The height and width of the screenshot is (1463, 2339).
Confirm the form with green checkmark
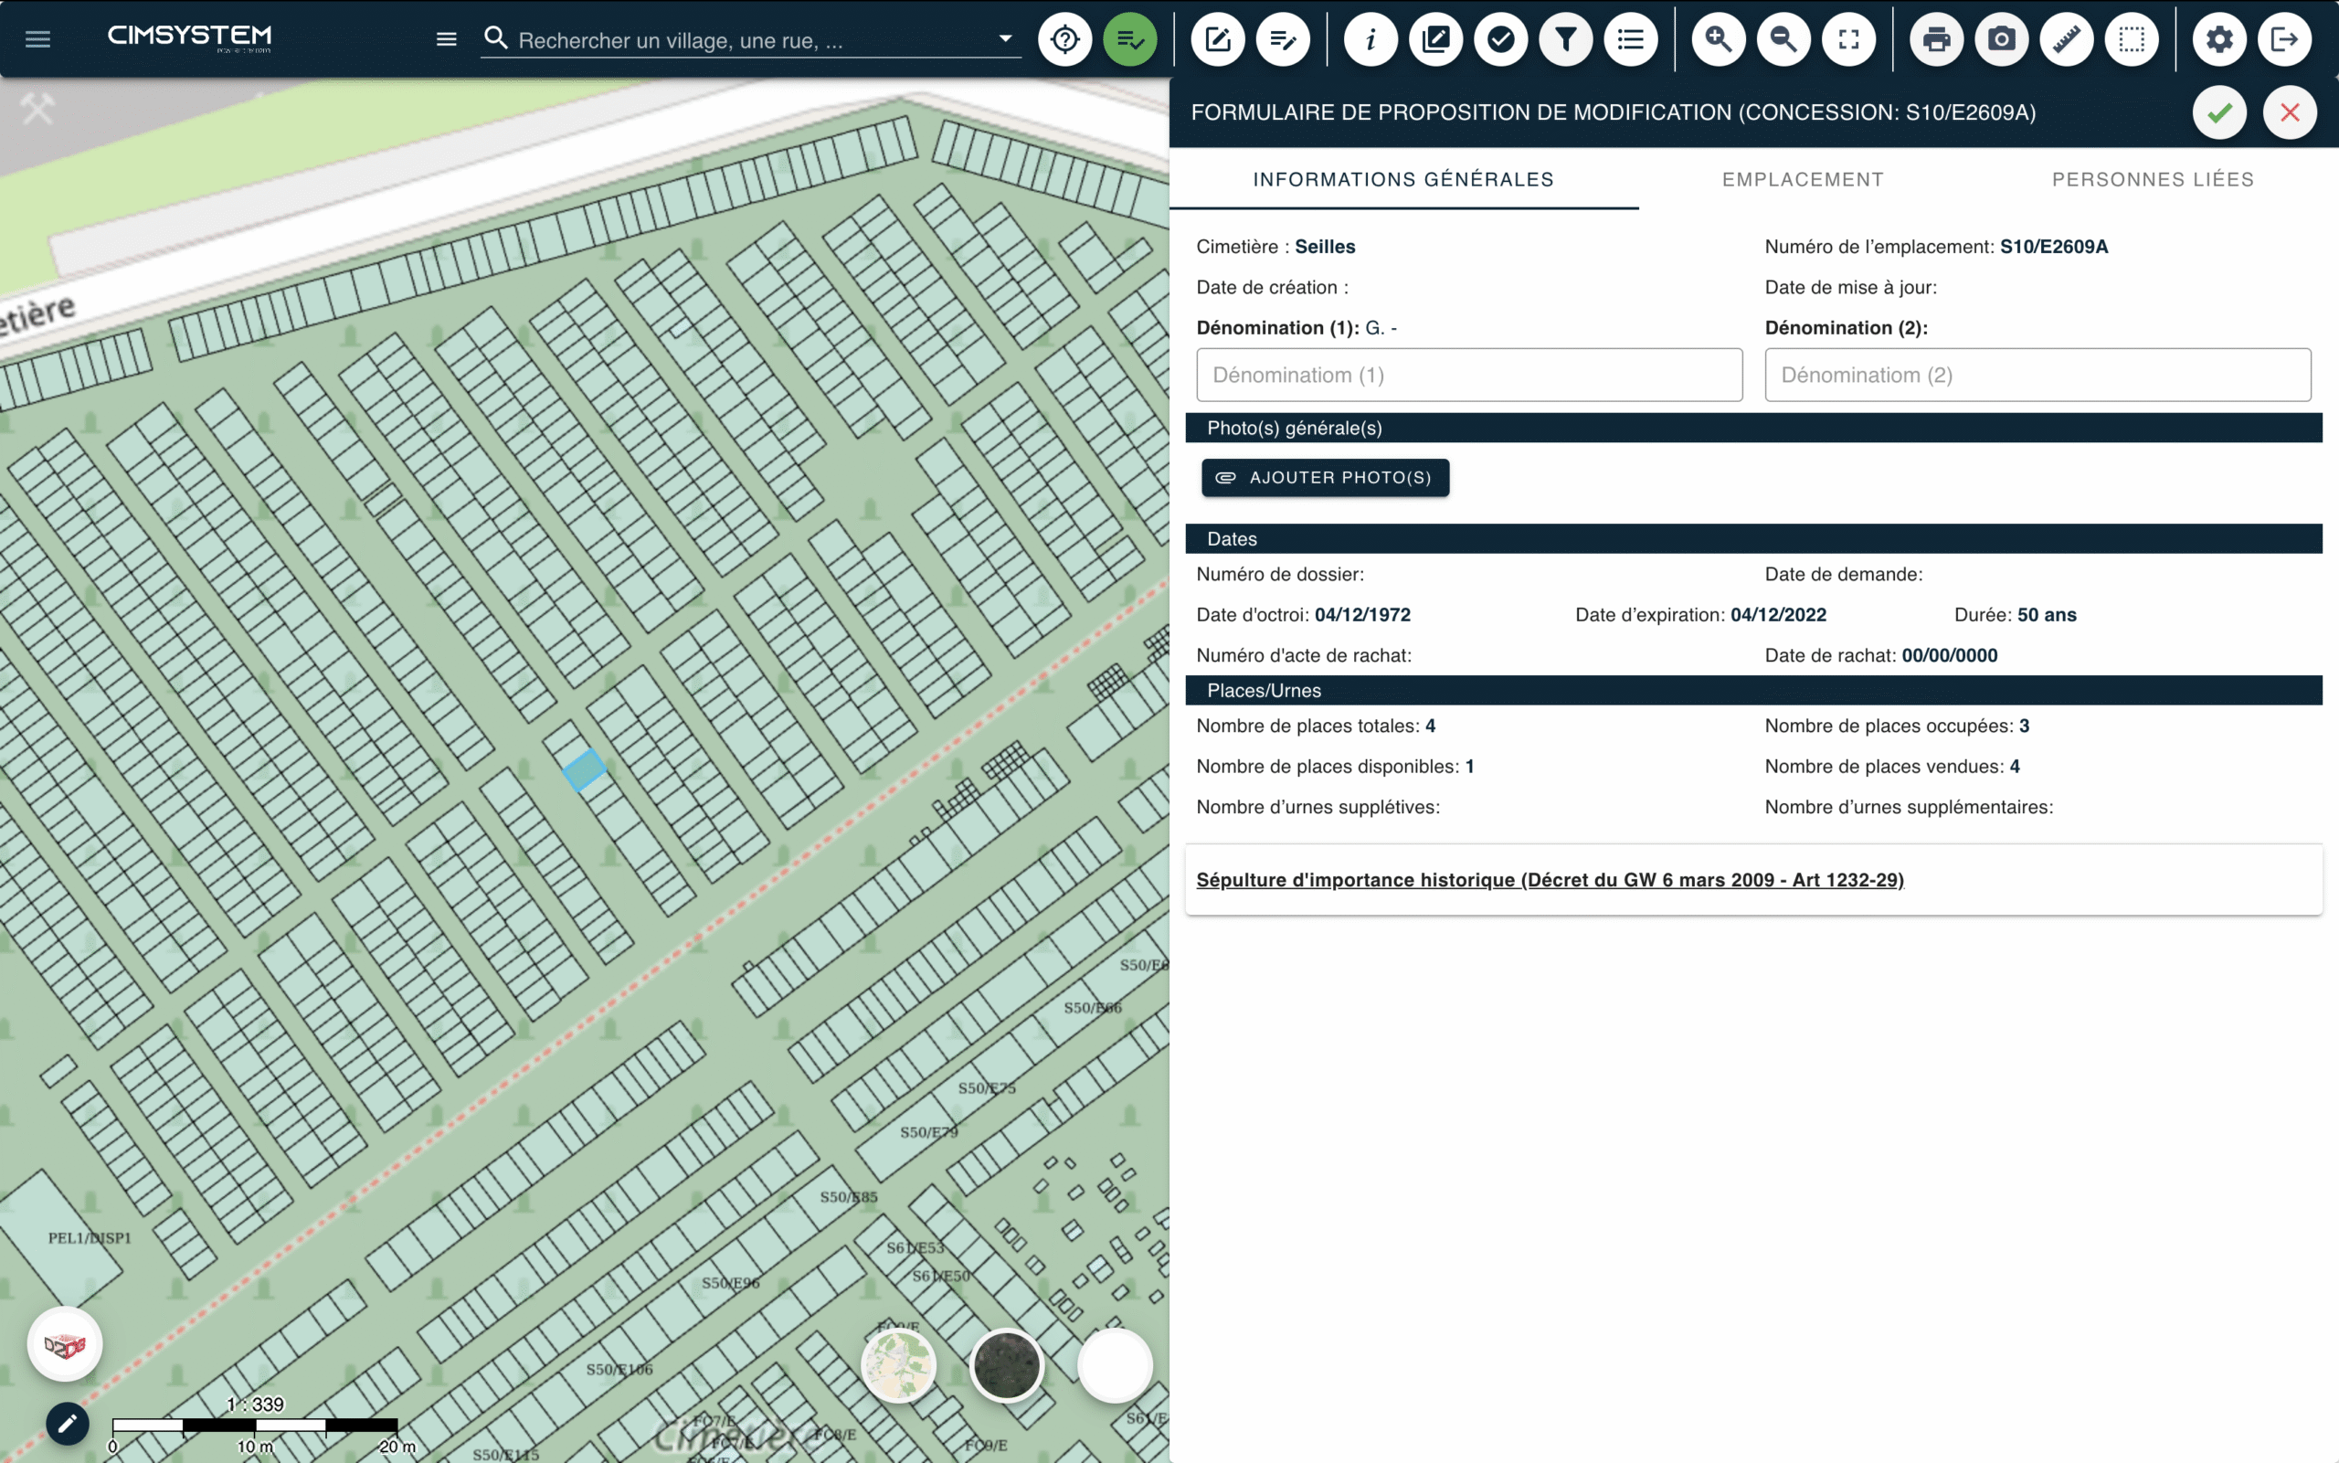(2219, 112)
